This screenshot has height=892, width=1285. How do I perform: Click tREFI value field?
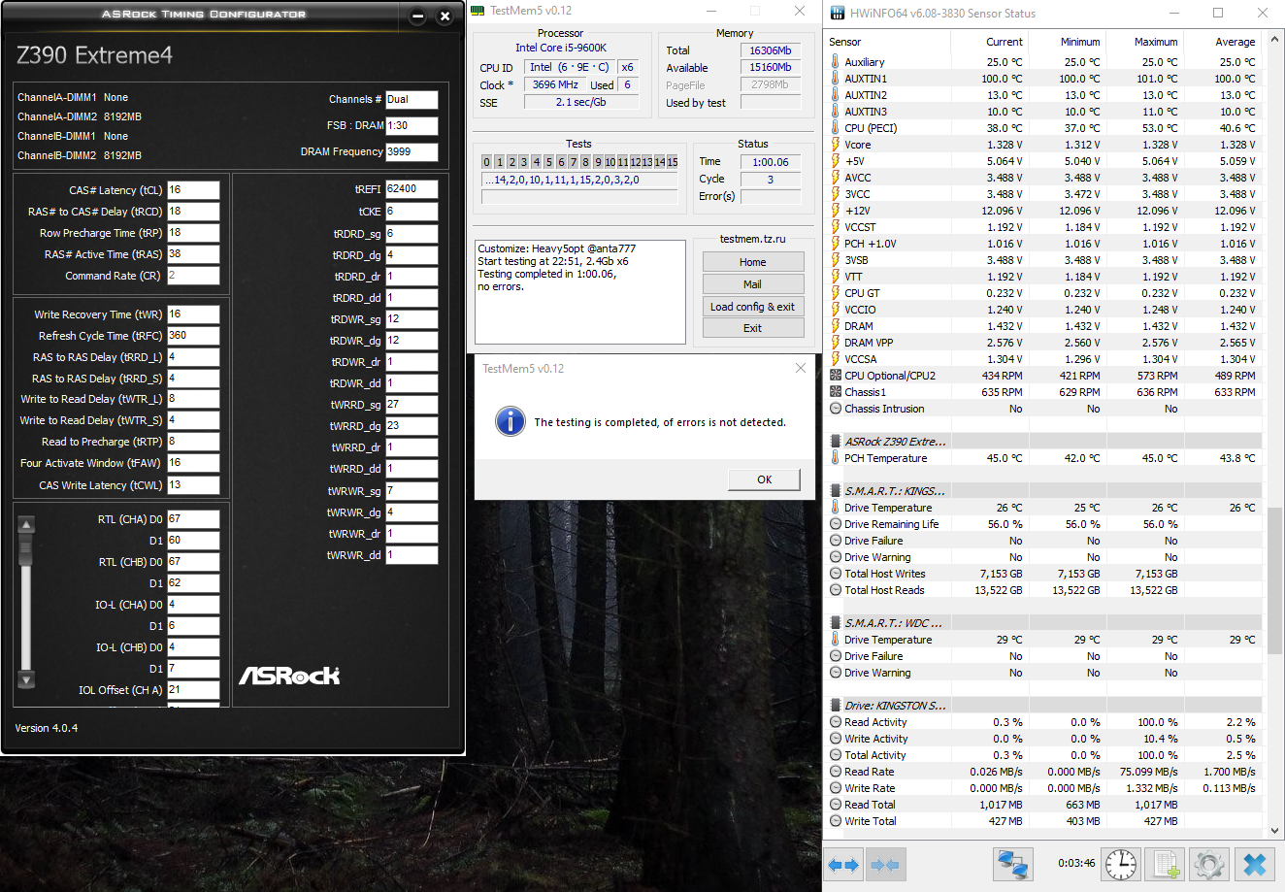point(412,189)
